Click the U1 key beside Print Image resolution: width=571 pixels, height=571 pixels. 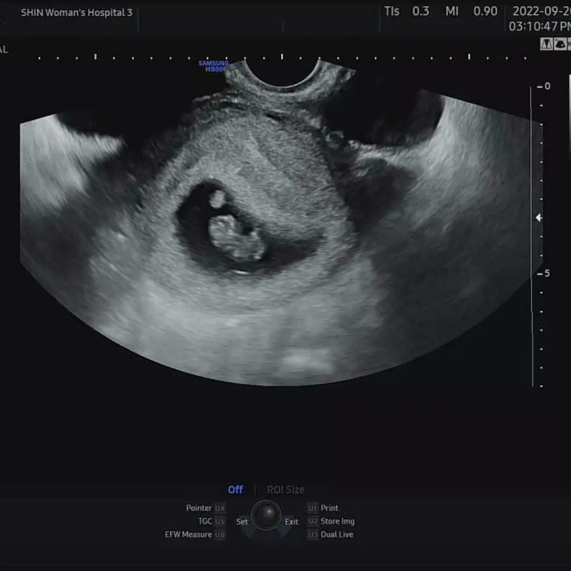313,508
